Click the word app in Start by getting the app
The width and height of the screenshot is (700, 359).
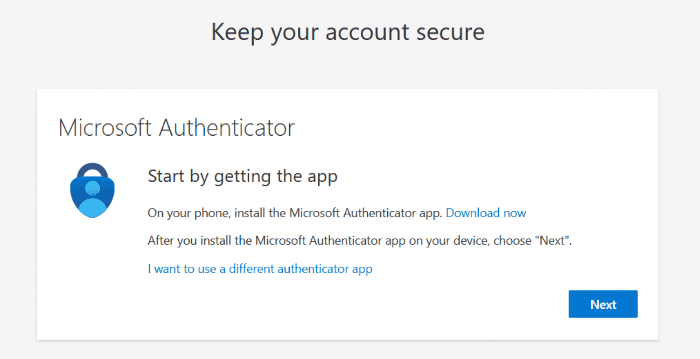322,177
